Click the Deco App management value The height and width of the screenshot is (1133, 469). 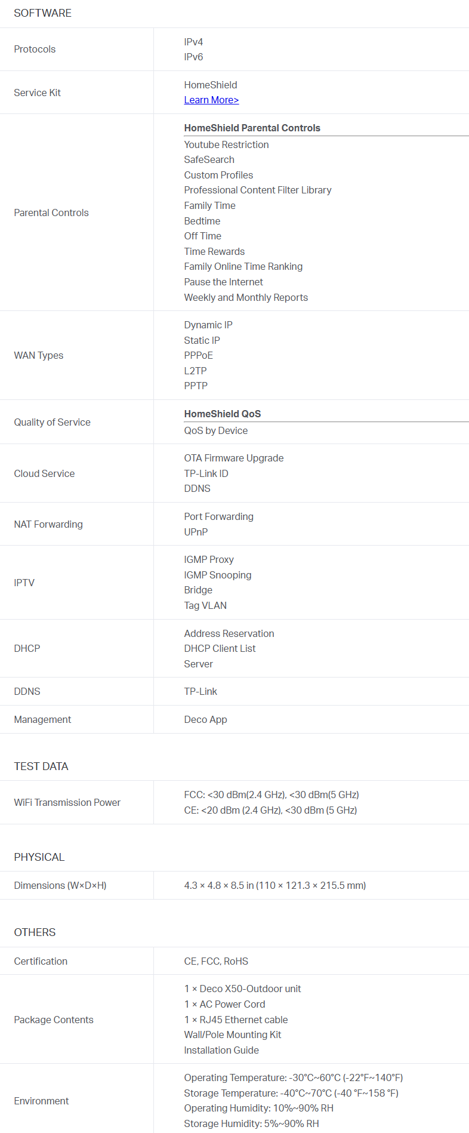(x=206, y=719)
